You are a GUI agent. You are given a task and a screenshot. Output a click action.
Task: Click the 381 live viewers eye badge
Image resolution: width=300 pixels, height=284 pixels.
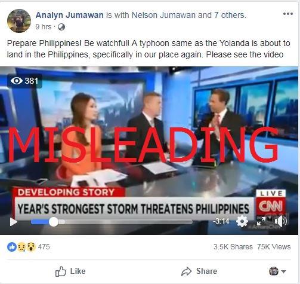[24, 81]
